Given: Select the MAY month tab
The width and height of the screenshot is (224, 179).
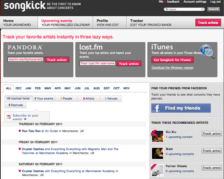Looking at the screenshot, I should [67, 88].
